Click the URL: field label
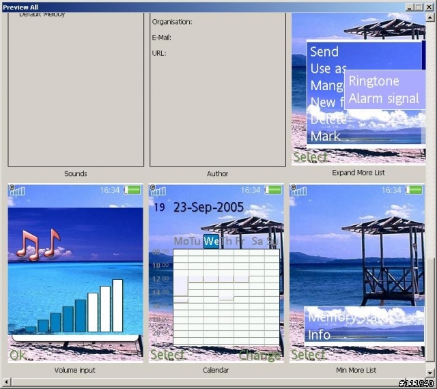Image resolution: width=437 pixels, height=389 pixels. pyautogui.click(x=159, y=53)
